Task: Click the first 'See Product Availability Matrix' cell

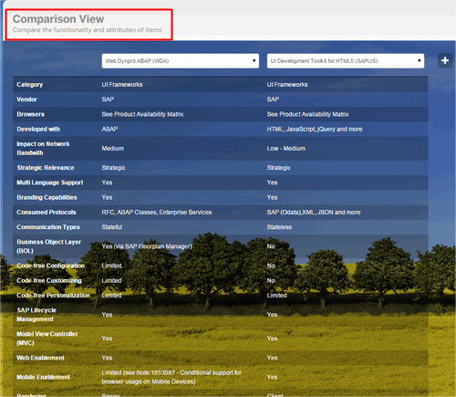Action: tap(142, 114)
